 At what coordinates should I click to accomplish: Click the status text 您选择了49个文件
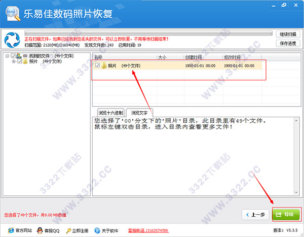pos(35,215)
